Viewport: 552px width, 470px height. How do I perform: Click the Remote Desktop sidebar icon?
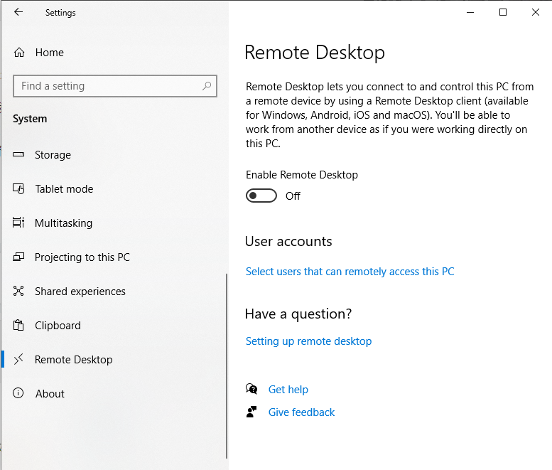click(18, 359)
